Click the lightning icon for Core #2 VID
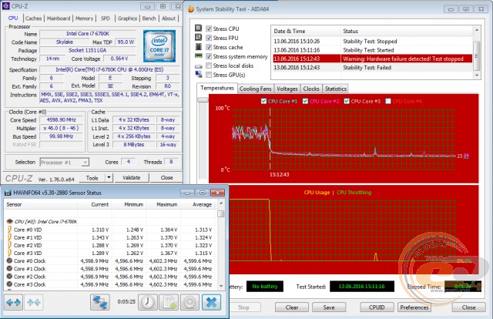493x319 pixels. point(9,245)
